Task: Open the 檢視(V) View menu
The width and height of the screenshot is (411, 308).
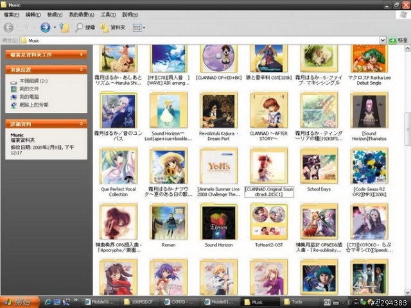Action: 55,15
